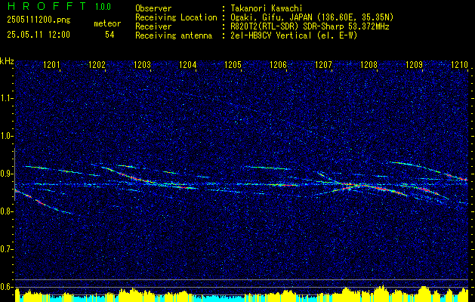Click the 1208 time axis marker
Image resolution: width=475 pixels, height=302 pixels.
(369, 64)
